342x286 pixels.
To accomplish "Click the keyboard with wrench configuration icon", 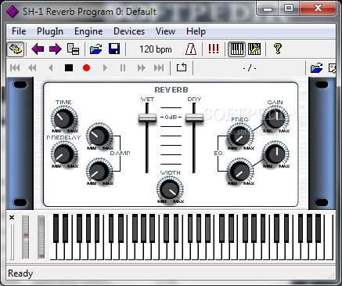I will 254,49.
